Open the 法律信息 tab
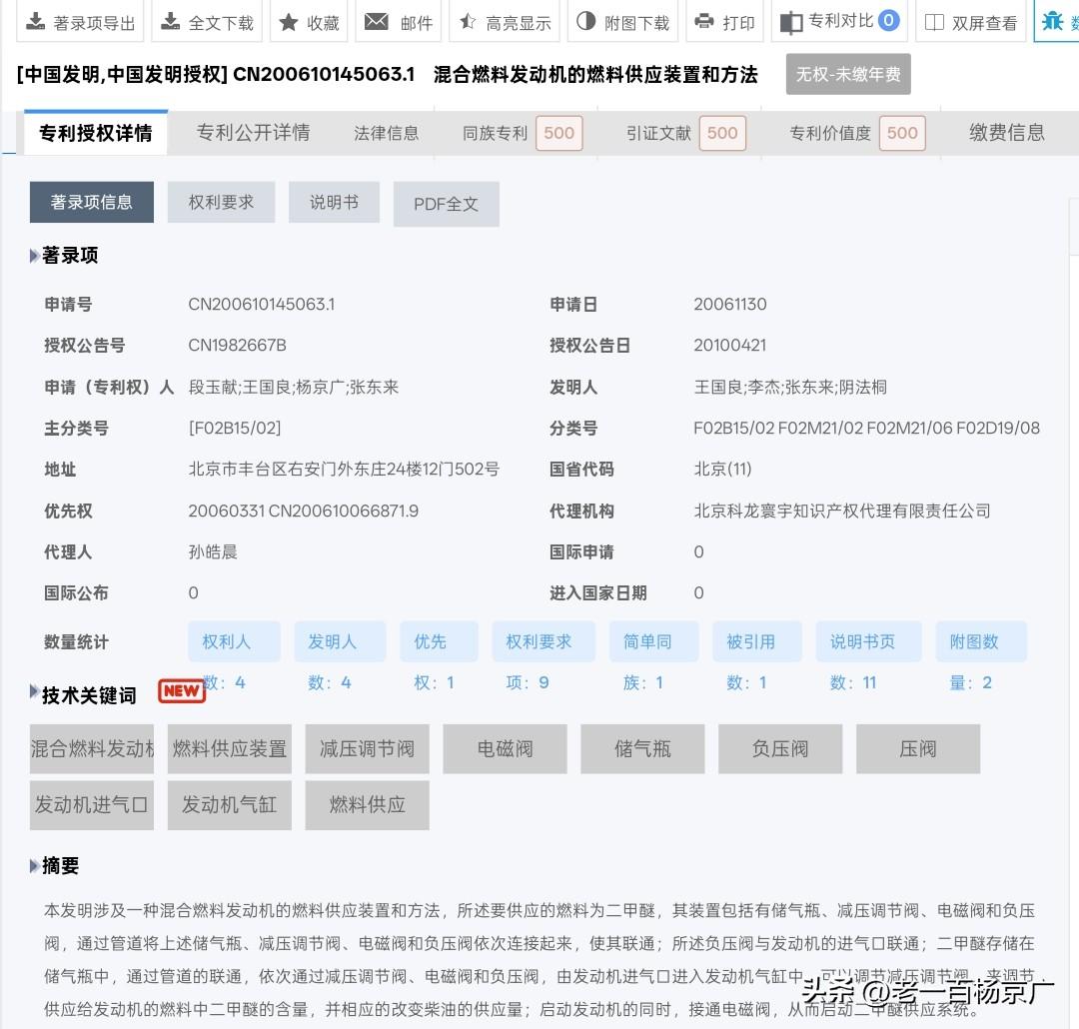The height and width of the screenshot is (1029, 1079). tap(386, 131)
